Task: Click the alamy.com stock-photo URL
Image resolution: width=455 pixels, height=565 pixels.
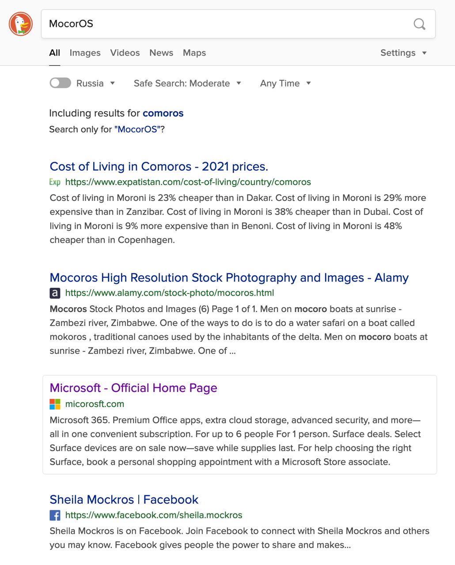Action: pyautogui.click(x=170, y=293)
